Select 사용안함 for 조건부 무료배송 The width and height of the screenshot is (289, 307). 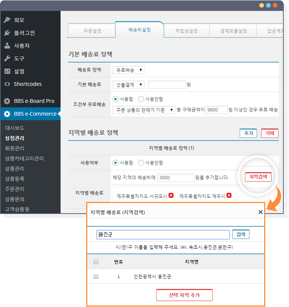tap(141, 99)
